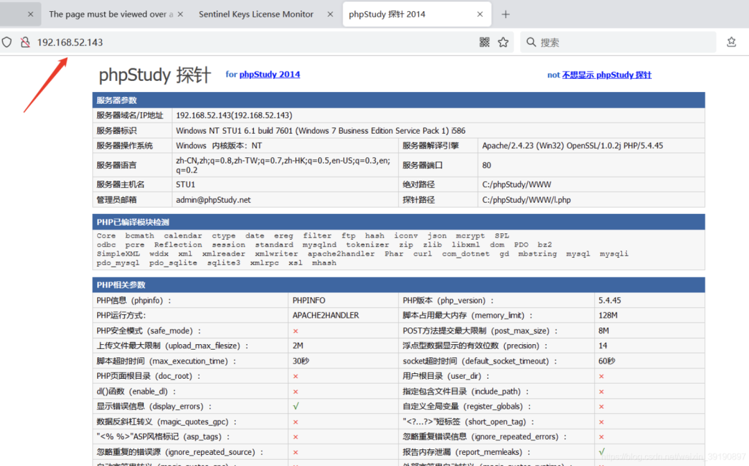Click the max_execution_time value 30秒
The image size is (749, 466).
[300, 361]
